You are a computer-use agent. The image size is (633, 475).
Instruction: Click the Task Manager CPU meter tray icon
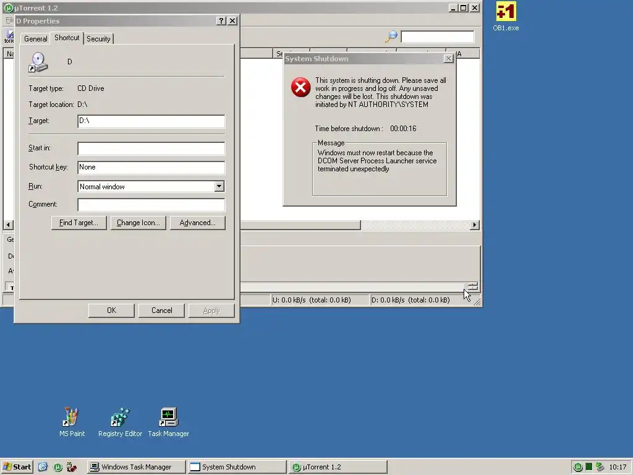tap(589, 467)
